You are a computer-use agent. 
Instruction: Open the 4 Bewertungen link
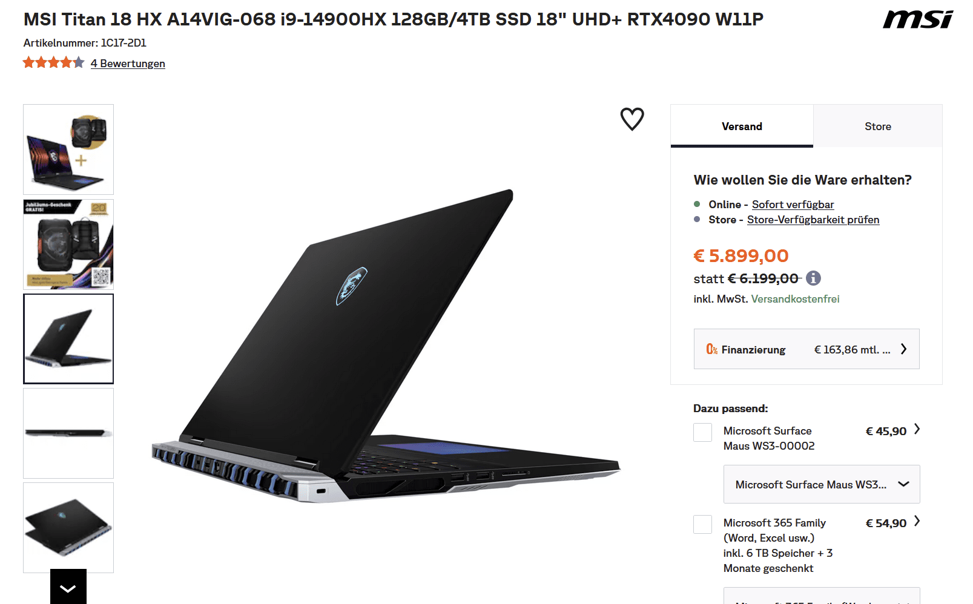pyautogui.click(x=128, y=64)
